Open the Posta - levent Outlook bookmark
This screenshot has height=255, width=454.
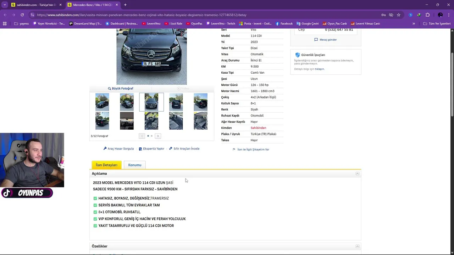pyautogui.click(x=255, y=23)
